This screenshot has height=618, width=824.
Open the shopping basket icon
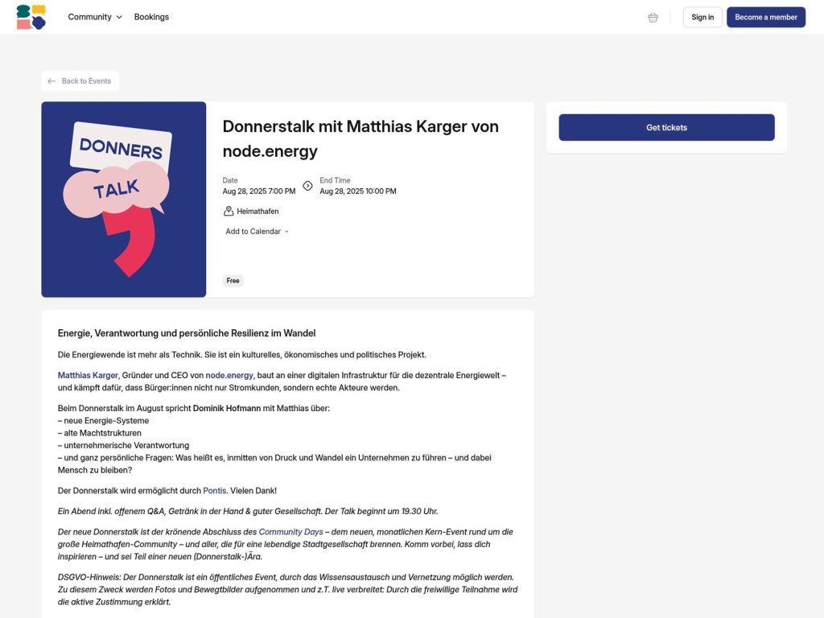[653, 16]
